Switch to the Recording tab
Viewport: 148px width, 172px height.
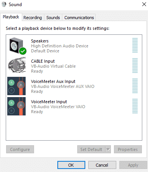pos(33,18)
